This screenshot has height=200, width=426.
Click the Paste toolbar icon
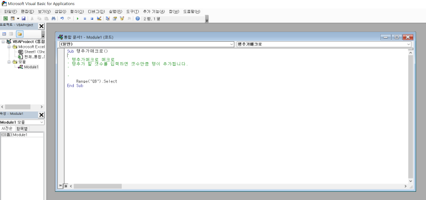(46, 19)
